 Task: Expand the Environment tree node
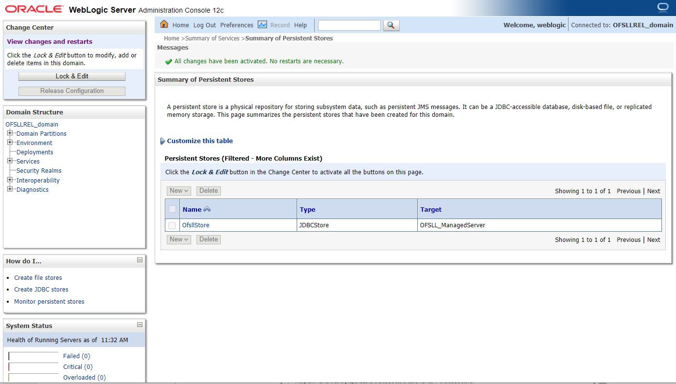[x=10, y=142]
